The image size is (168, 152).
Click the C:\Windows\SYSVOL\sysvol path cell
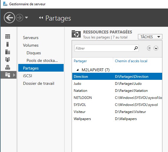136,105
